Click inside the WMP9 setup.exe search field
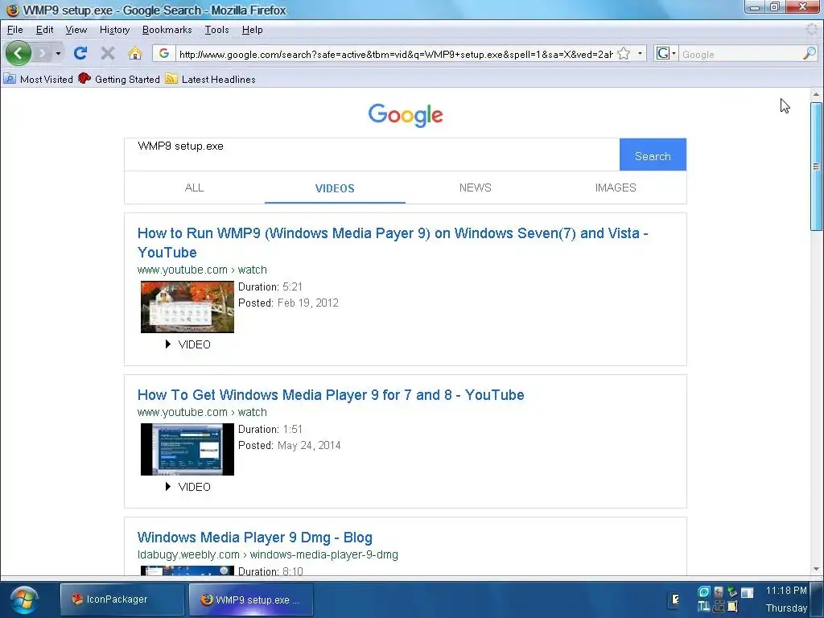Image resolution: width=824 pixels, height=618 pixels. (372, 154)
